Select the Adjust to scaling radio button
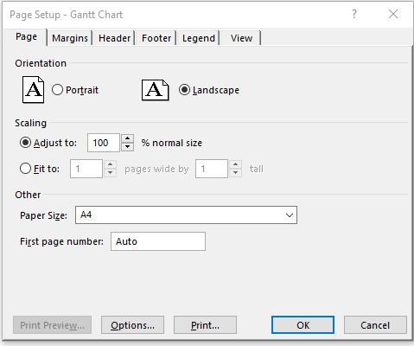Viewport: 414px width, 346px height. pos(25,143)
